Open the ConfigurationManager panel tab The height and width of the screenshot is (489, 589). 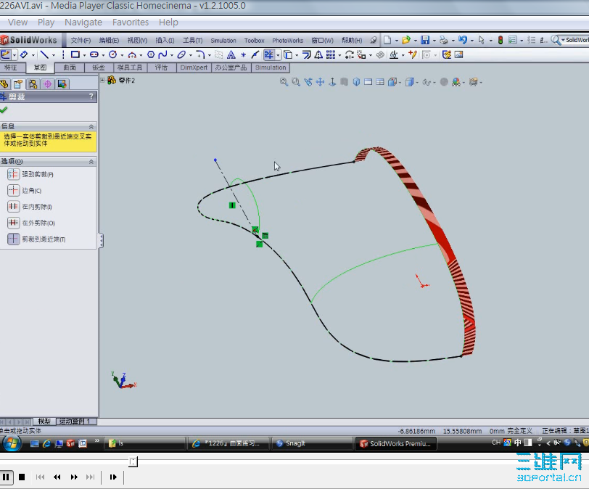tap(33, 84)
